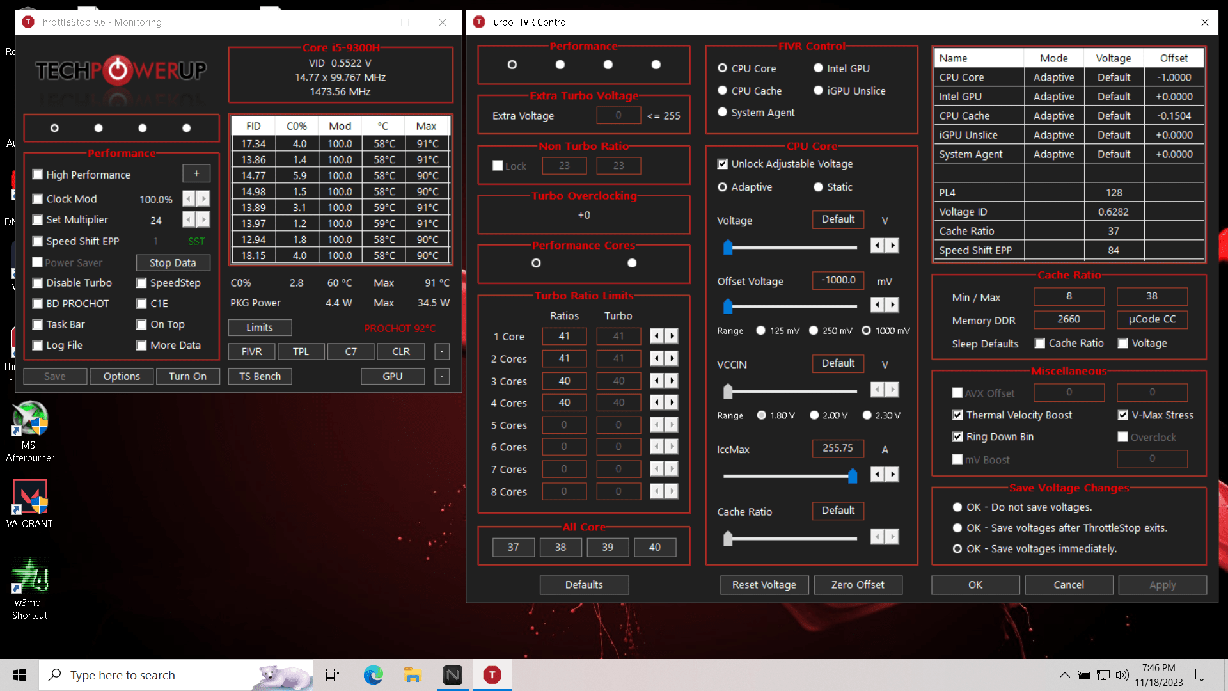Click the TS Bench button

pos(260,376)
